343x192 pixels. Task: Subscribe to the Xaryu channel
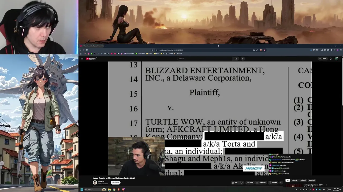coord(115,183)
